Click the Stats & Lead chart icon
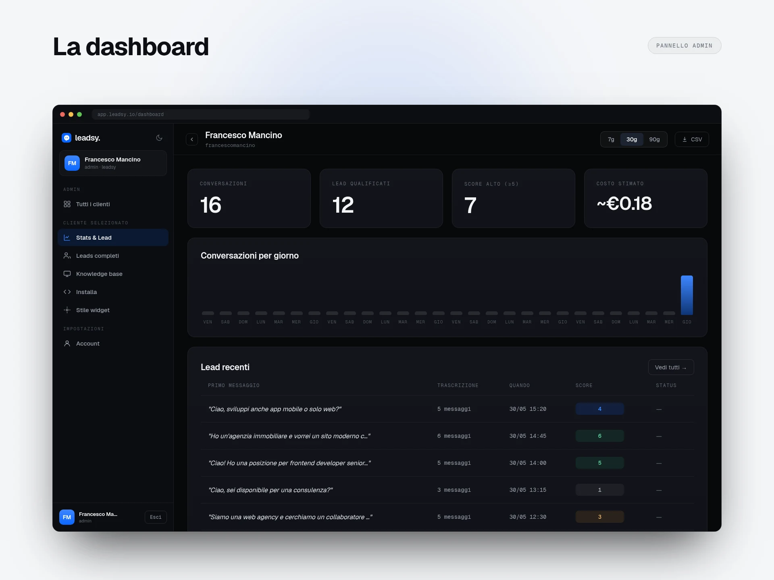This screenshot has width=774, height=580. tap(67, 238)
